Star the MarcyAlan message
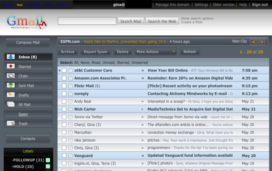Image resolution: width=272 pixels, height=171 pixels. pos(70,132)
